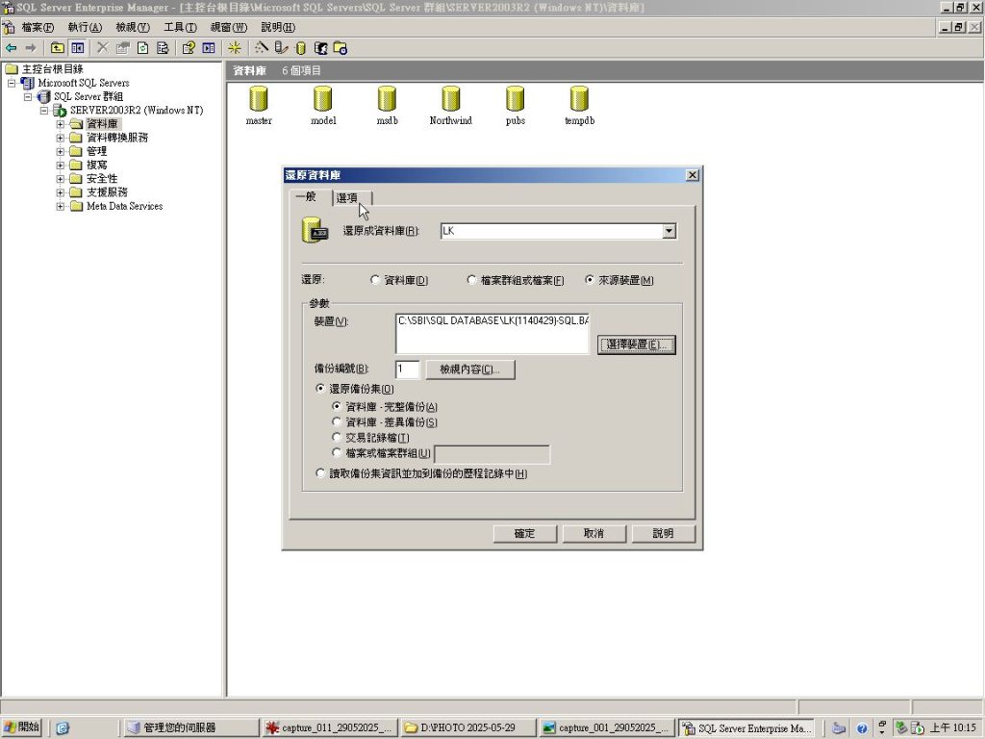The width and height of the screenshot is (985, 739).
Task: Expand the 安全性 tree node
Action: click(61, 179)
